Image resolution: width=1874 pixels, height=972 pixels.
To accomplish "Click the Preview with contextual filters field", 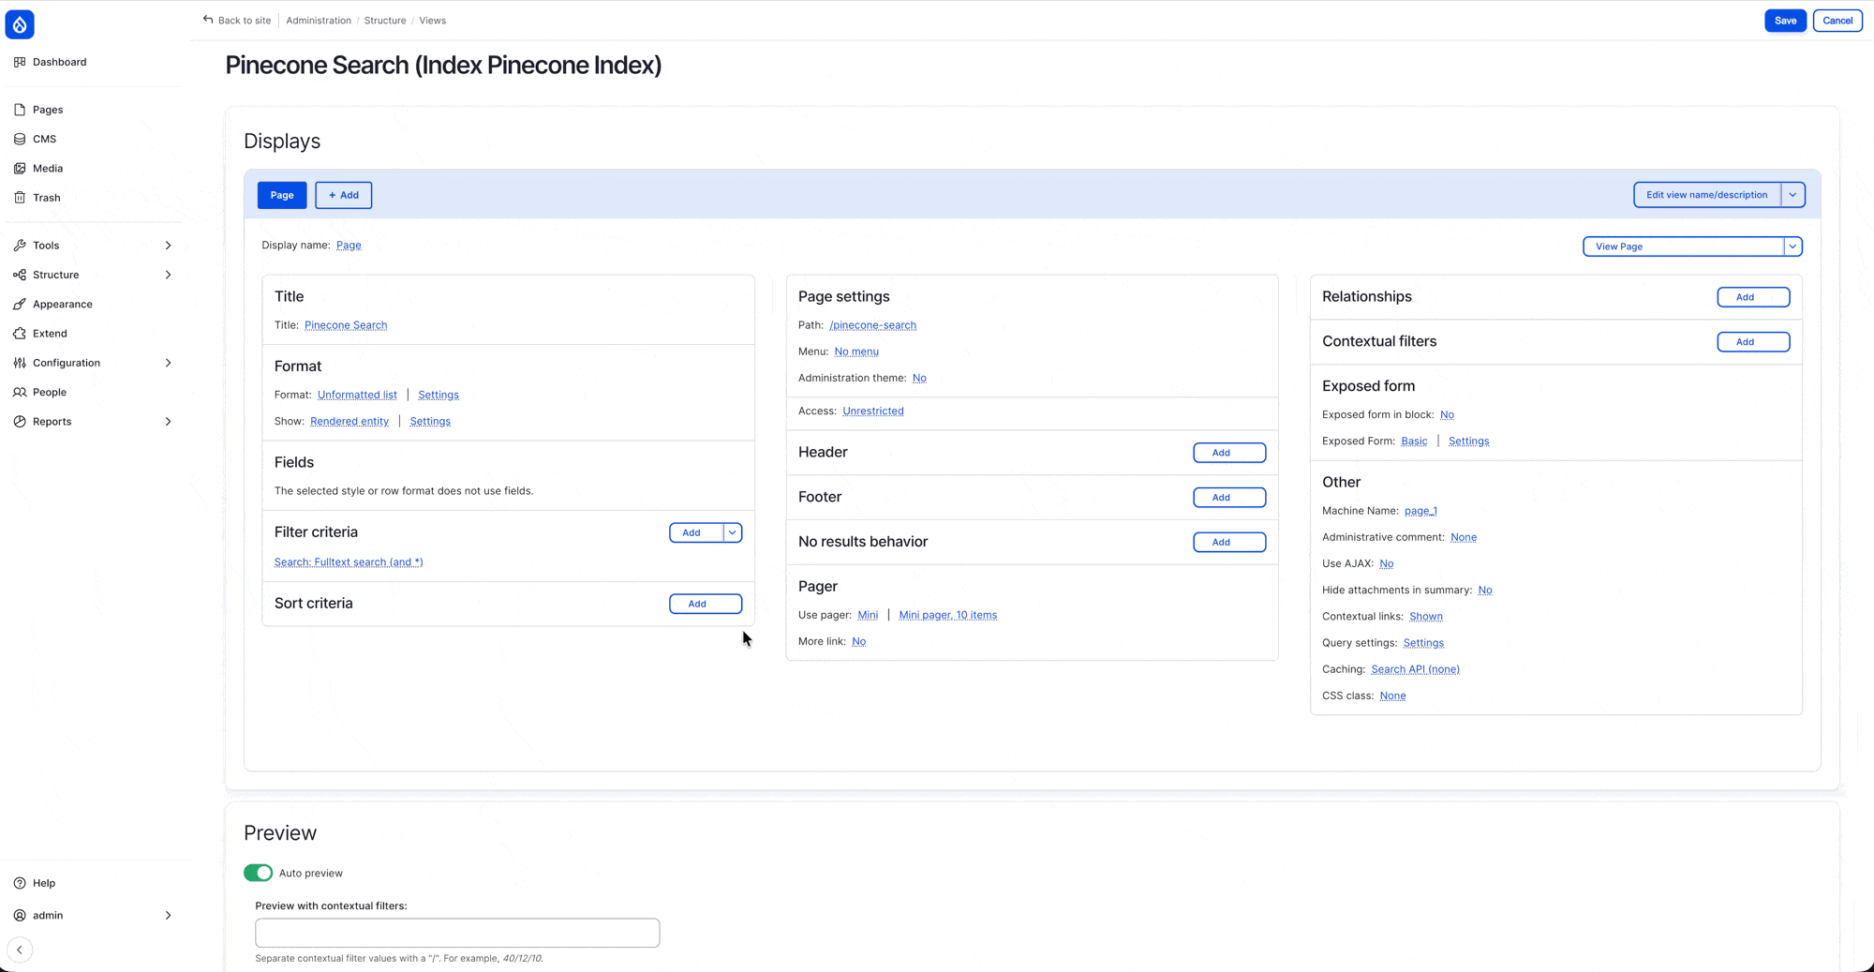I will [457, 933].
